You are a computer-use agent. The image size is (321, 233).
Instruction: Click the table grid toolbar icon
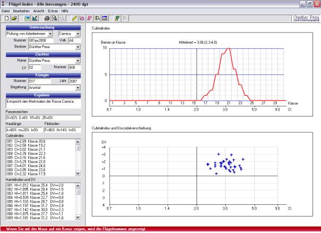pos(106,18)
